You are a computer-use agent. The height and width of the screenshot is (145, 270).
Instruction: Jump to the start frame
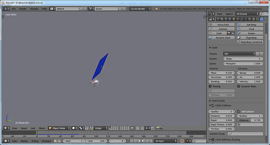tap(131, 141)
